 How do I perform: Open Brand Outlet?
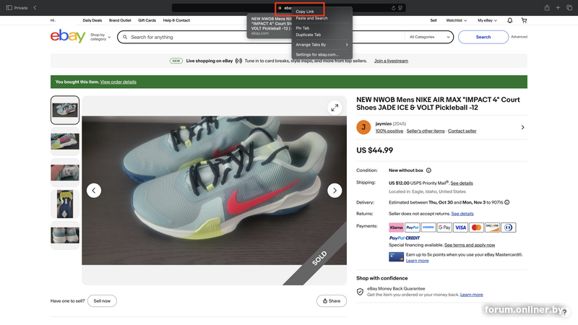click(x=120, y=21)
